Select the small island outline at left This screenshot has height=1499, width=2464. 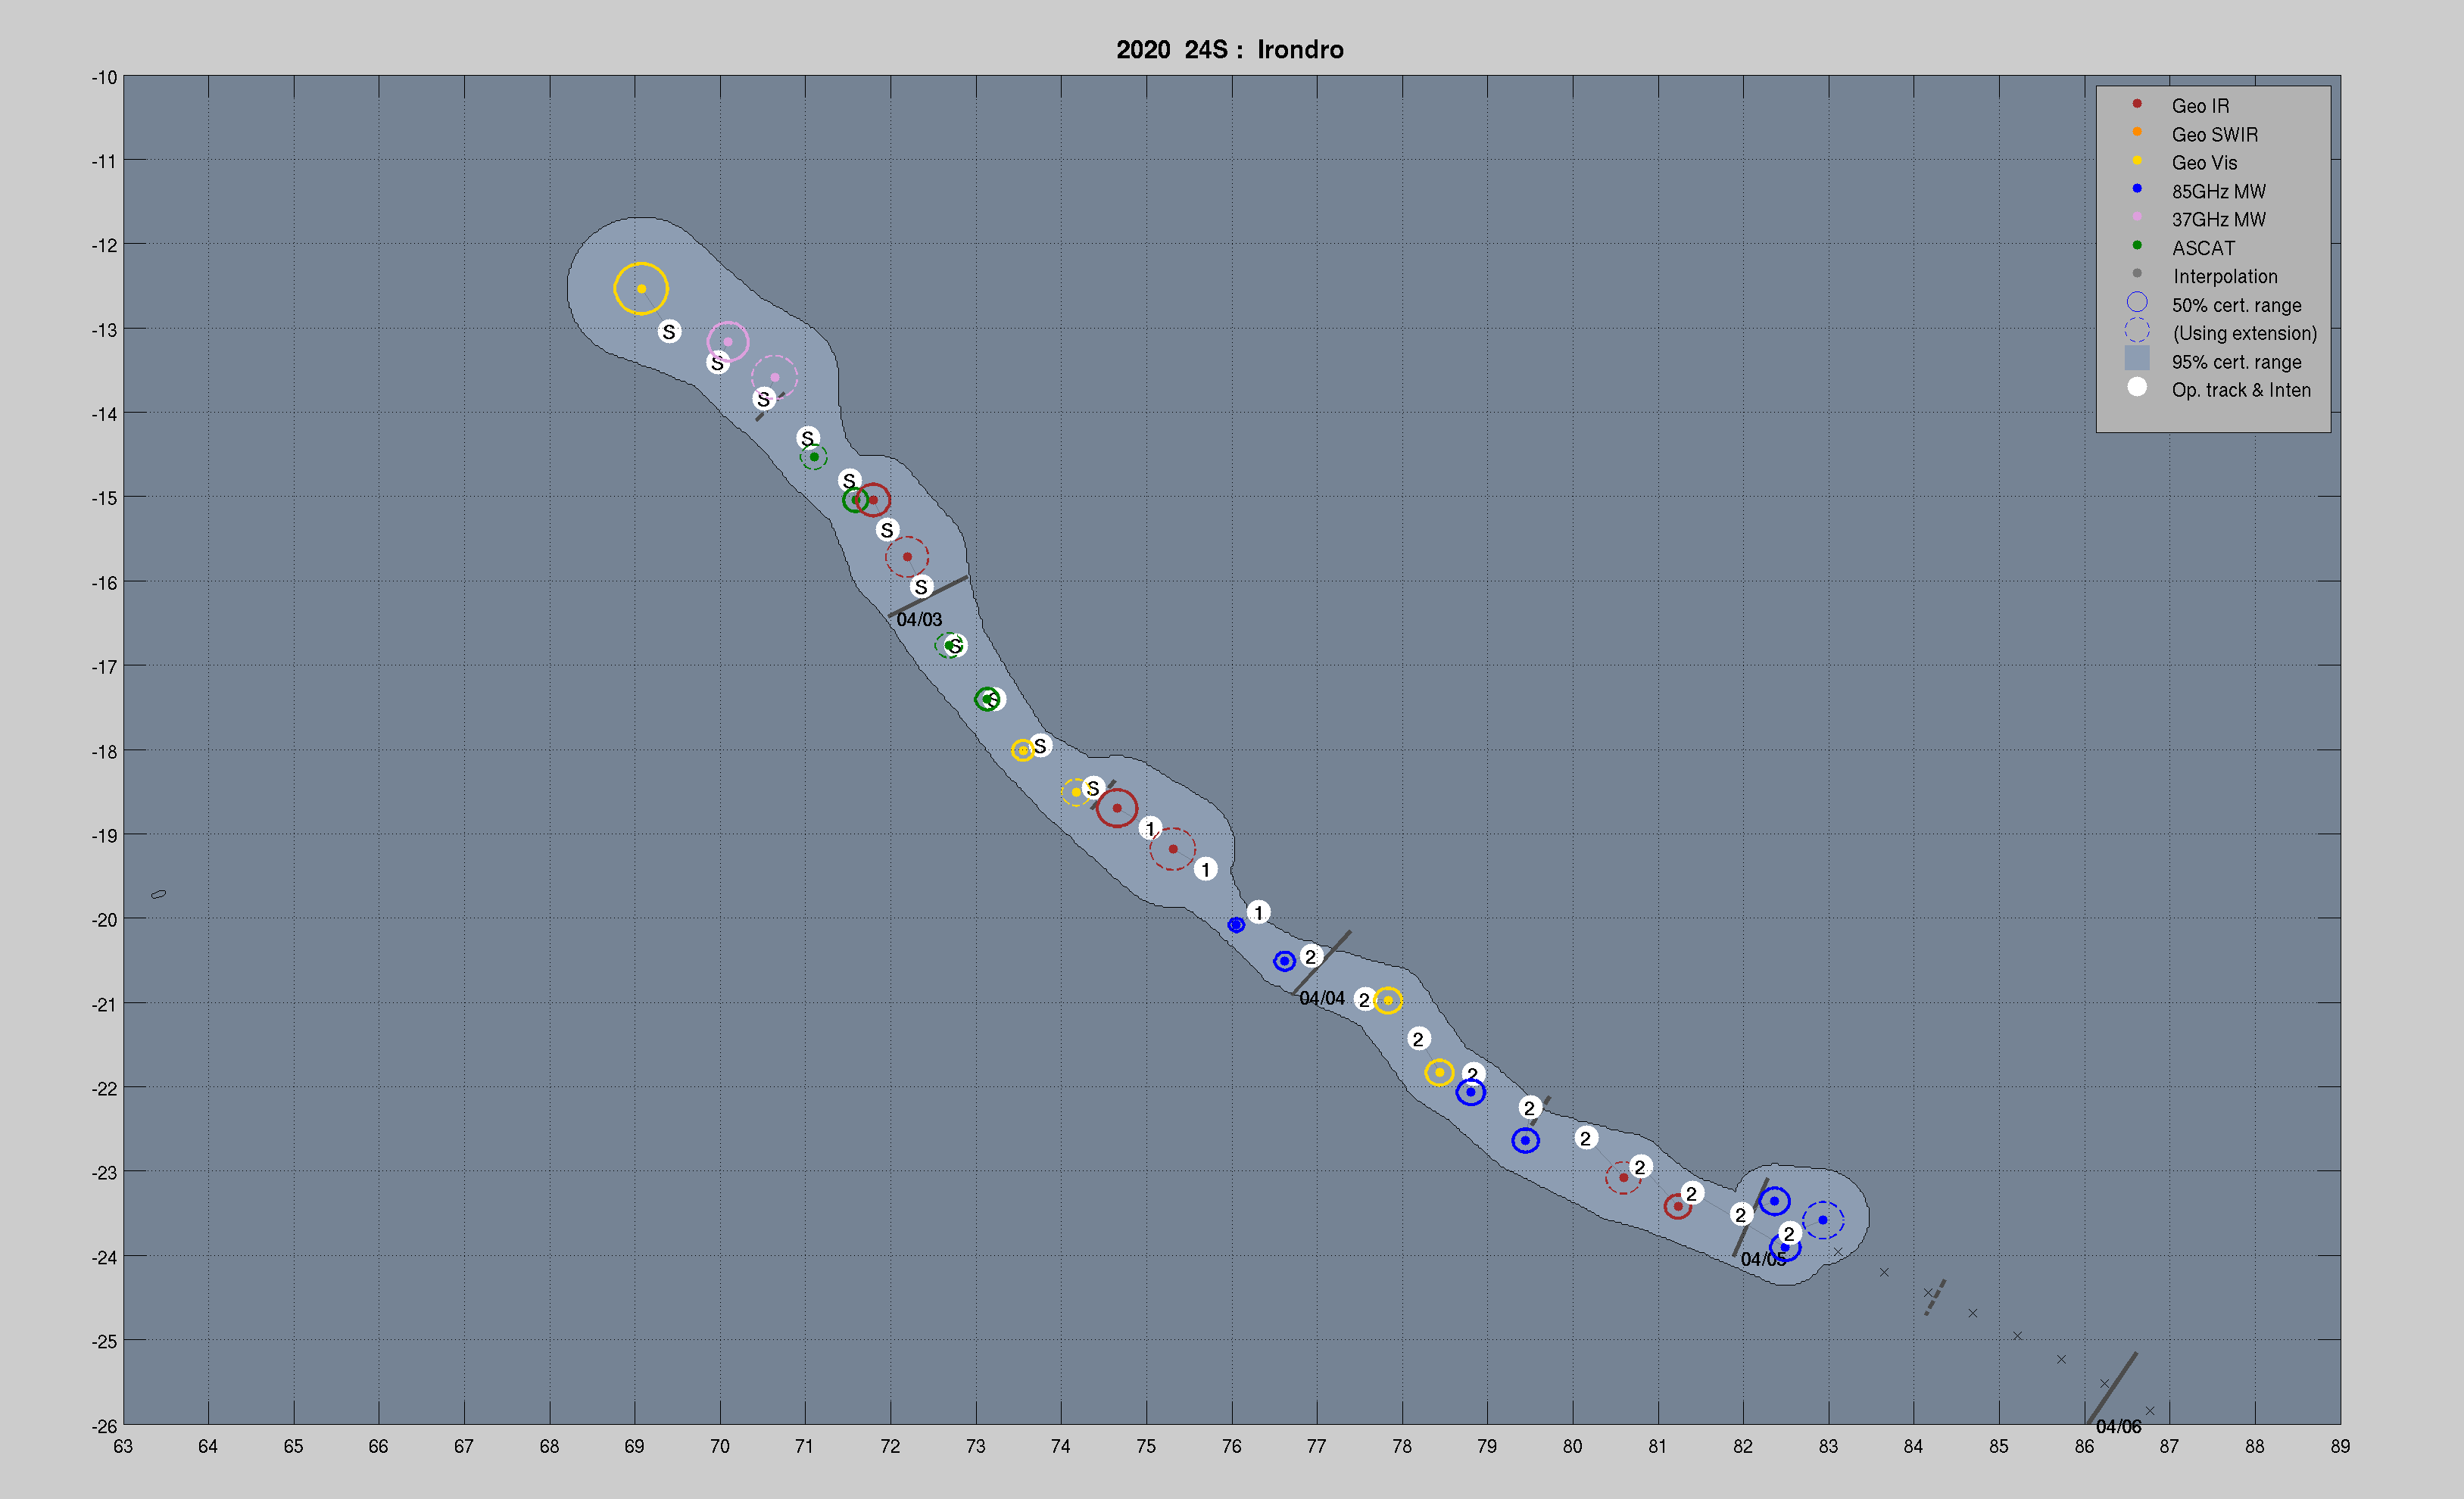[x=158, y=894]
